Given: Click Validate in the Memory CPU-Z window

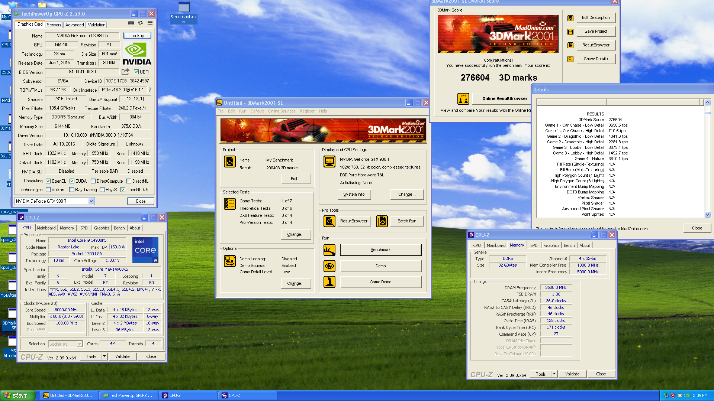Looking at the screenshot, I should coord(572,374).
